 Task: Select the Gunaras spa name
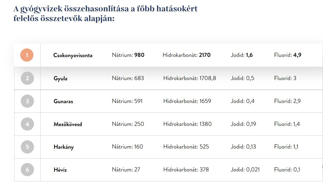tap(63, 101)
